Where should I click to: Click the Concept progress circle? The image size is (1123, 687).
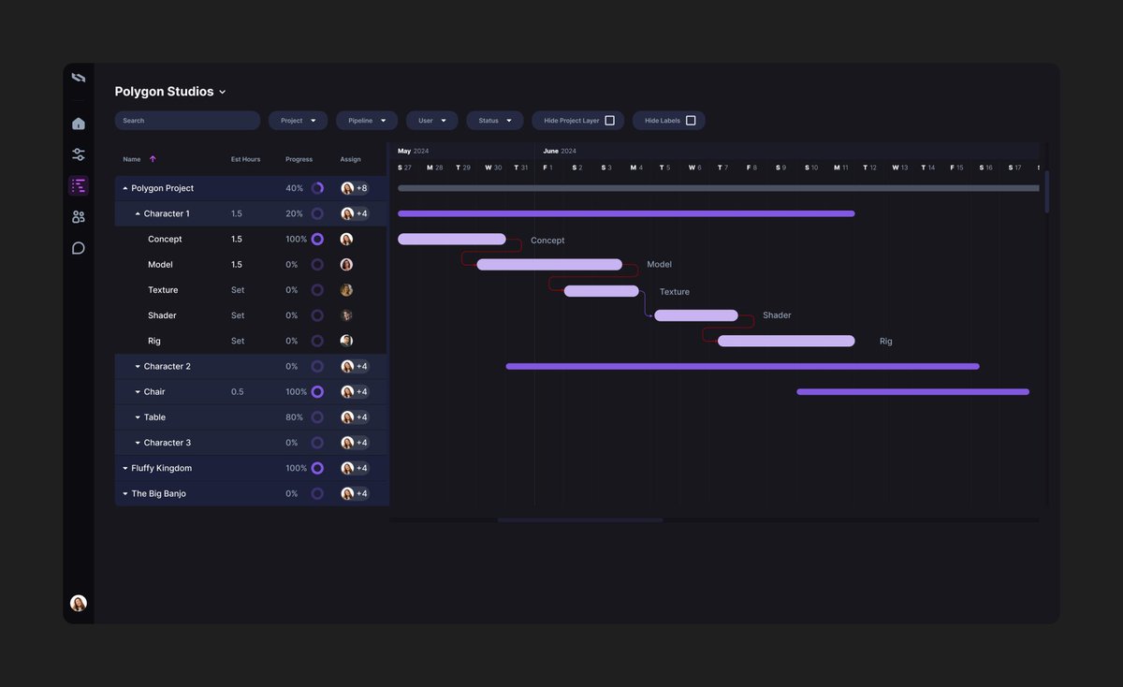coord(317,240)
